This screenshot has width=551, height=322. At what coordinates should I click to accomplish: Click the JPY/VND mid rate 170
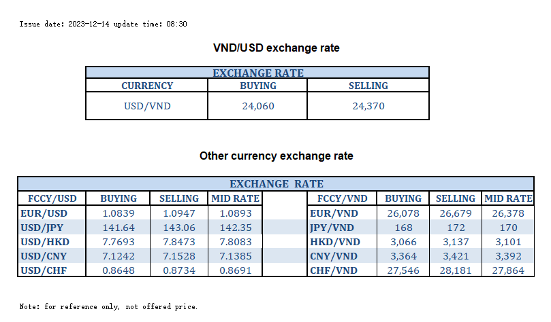507,228
